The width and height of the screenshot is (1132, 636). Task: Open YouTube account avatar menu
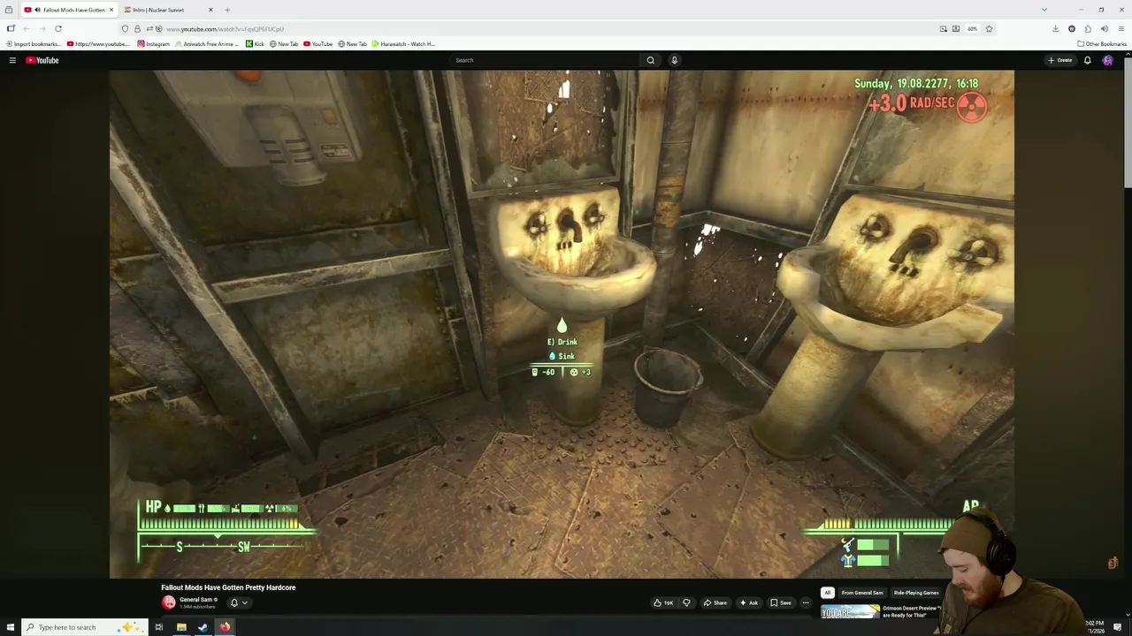[1107, 60]
